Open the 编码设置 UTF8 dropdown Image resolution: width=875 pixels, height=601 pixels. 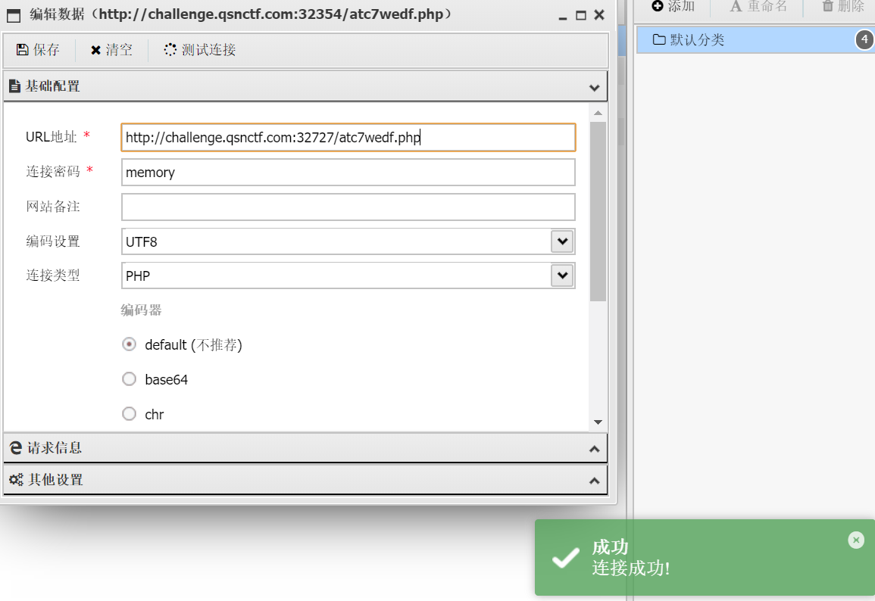click(x=562, y=241)
